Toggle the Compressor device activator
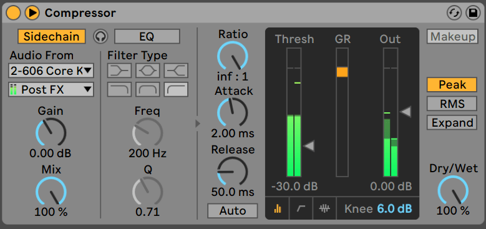 tap(13, 12)
